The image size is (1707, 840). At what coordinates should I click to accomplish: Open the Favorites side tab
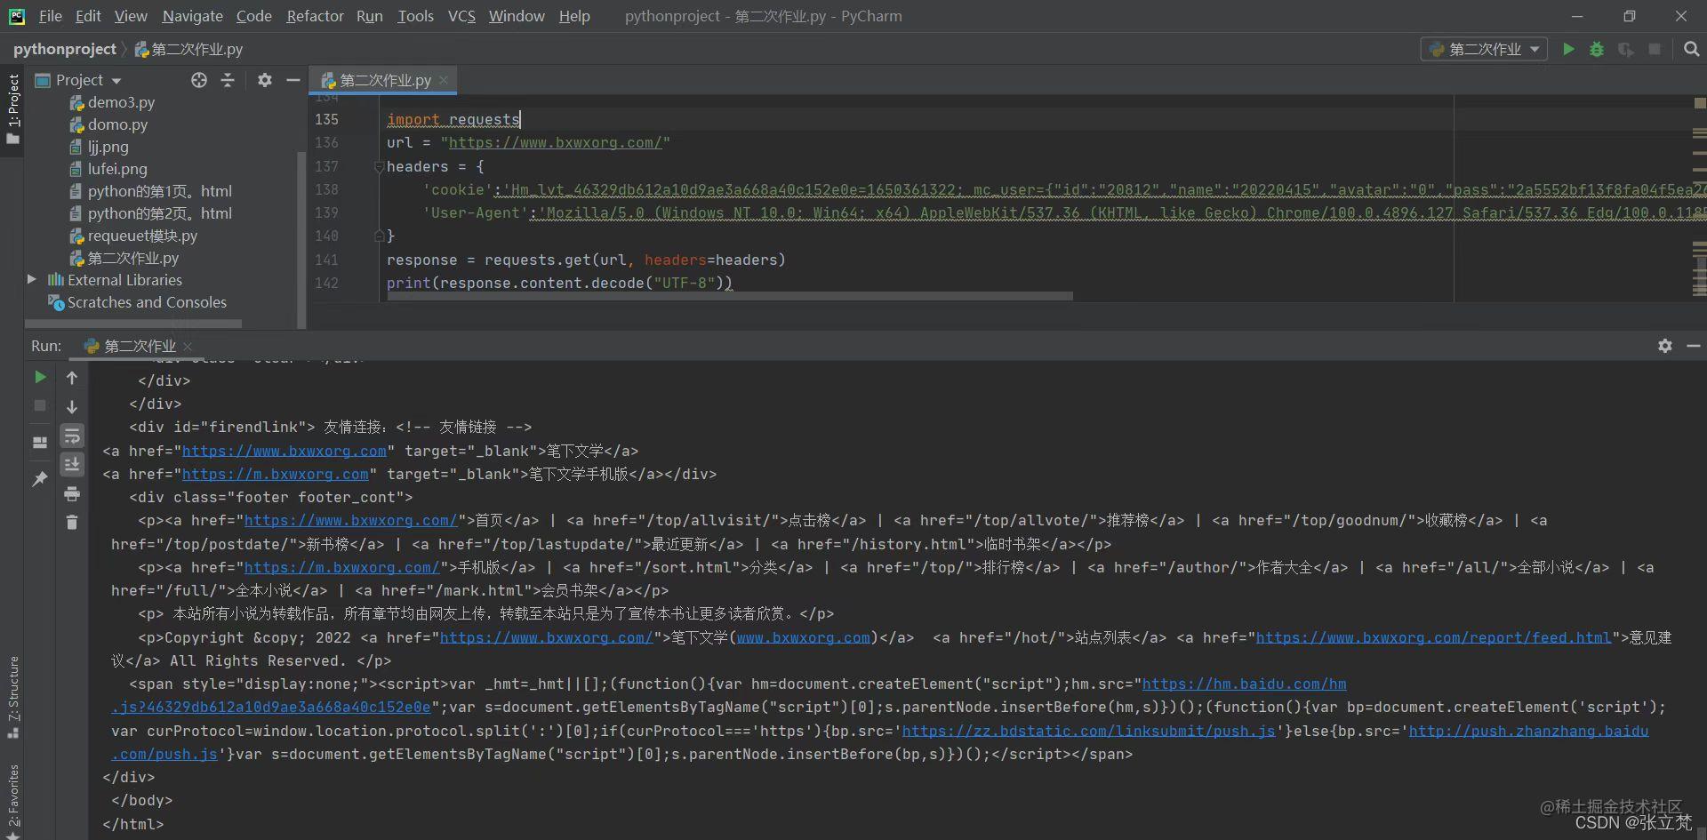pos(12,801)
